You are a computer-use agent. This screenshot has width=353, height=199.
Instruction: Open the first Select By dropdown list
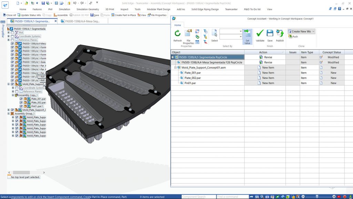coord(241,31)
